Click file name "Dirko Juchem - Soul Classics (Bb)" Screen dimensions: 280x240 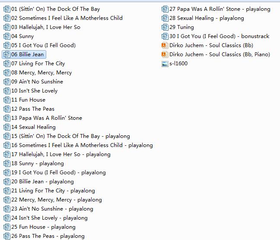211,45
